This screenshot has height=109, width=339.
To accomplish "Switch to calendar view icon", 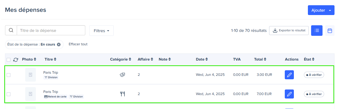I will click(x=330, y=31).
